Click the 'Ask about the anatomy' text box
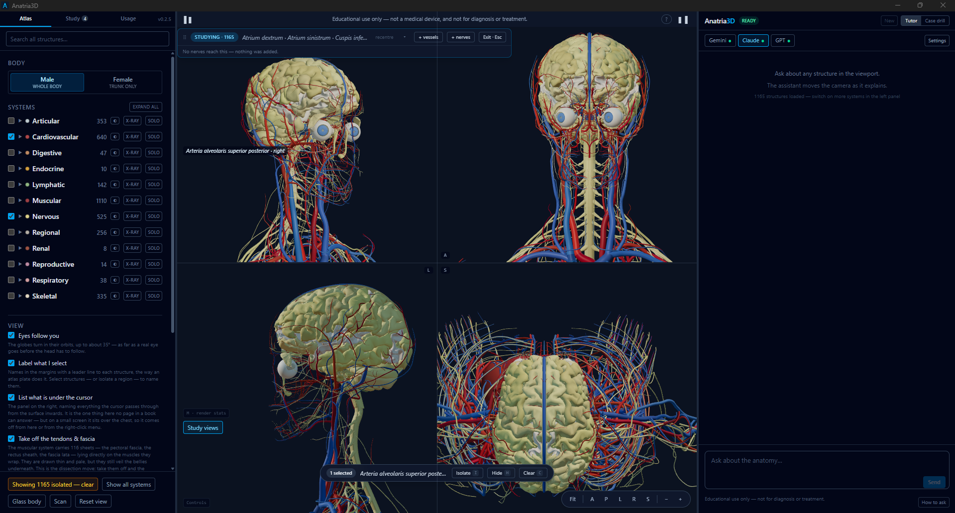 [827, 470]
